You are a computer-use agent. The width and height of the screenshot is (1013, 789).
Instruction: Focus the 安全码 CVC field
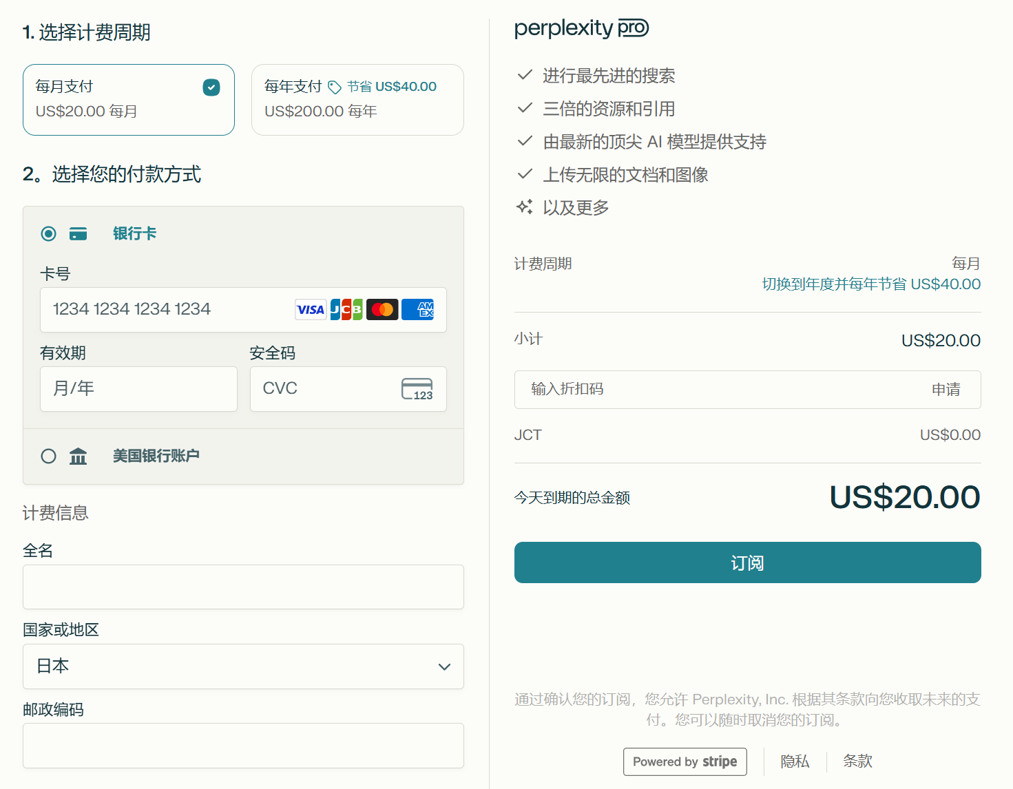pos(348,389)
